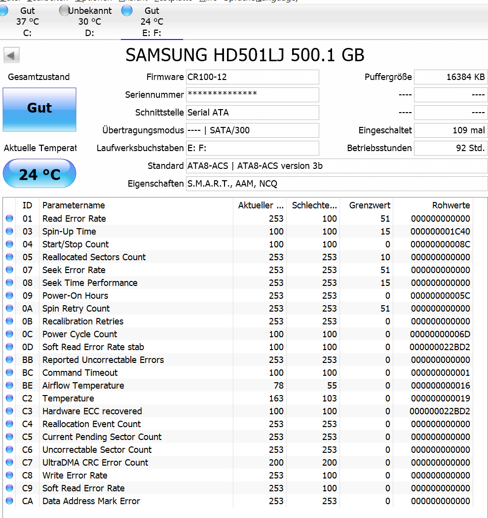Click status dot of Reallocation Event Count row

pos(9,424)
